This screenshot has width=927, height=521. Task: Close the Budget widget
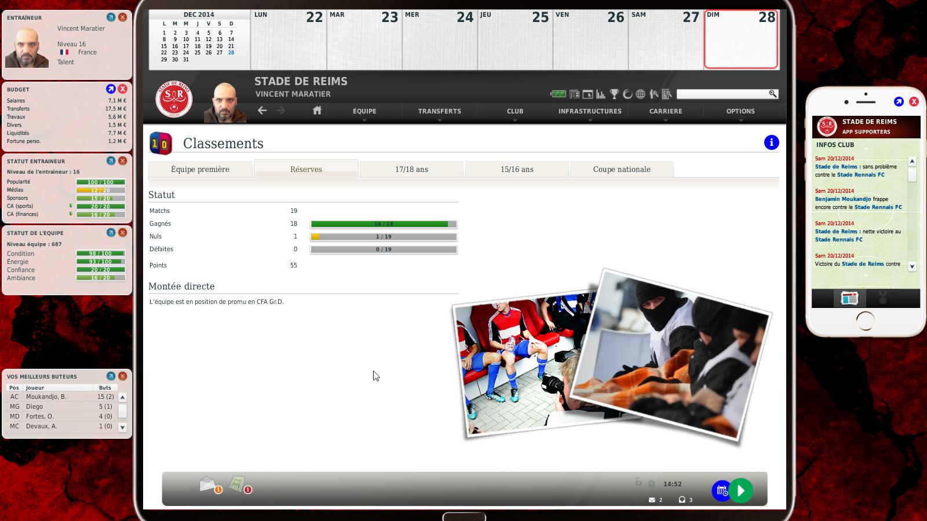123,89
